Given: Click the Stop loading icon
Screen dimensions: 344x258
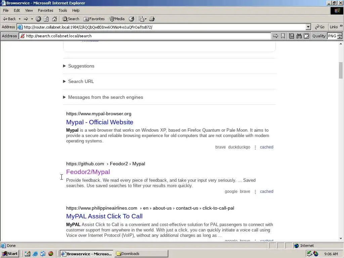Looking at the screenshot, I should [38, 19].
